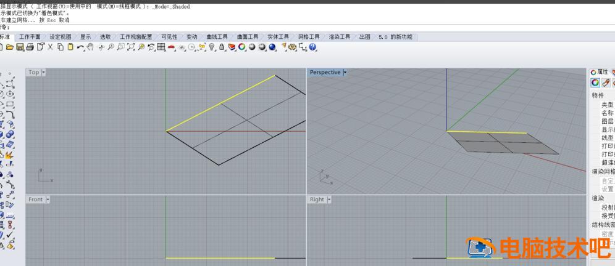This screenshot has height=266, width=615.
Task: Switch to the 设定视图 toolbar tab
Action: point(61,37)
